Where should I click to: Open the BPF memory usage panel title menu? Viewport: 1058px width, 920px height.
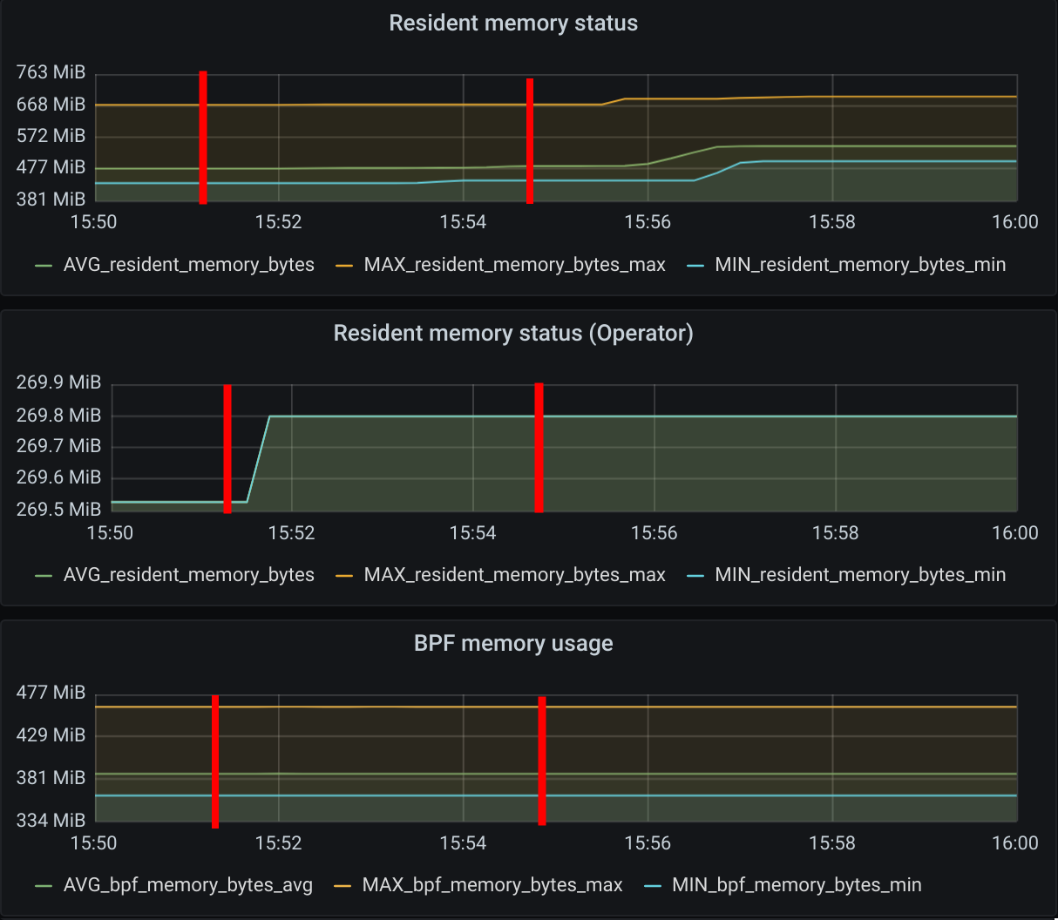click(513, 644)
